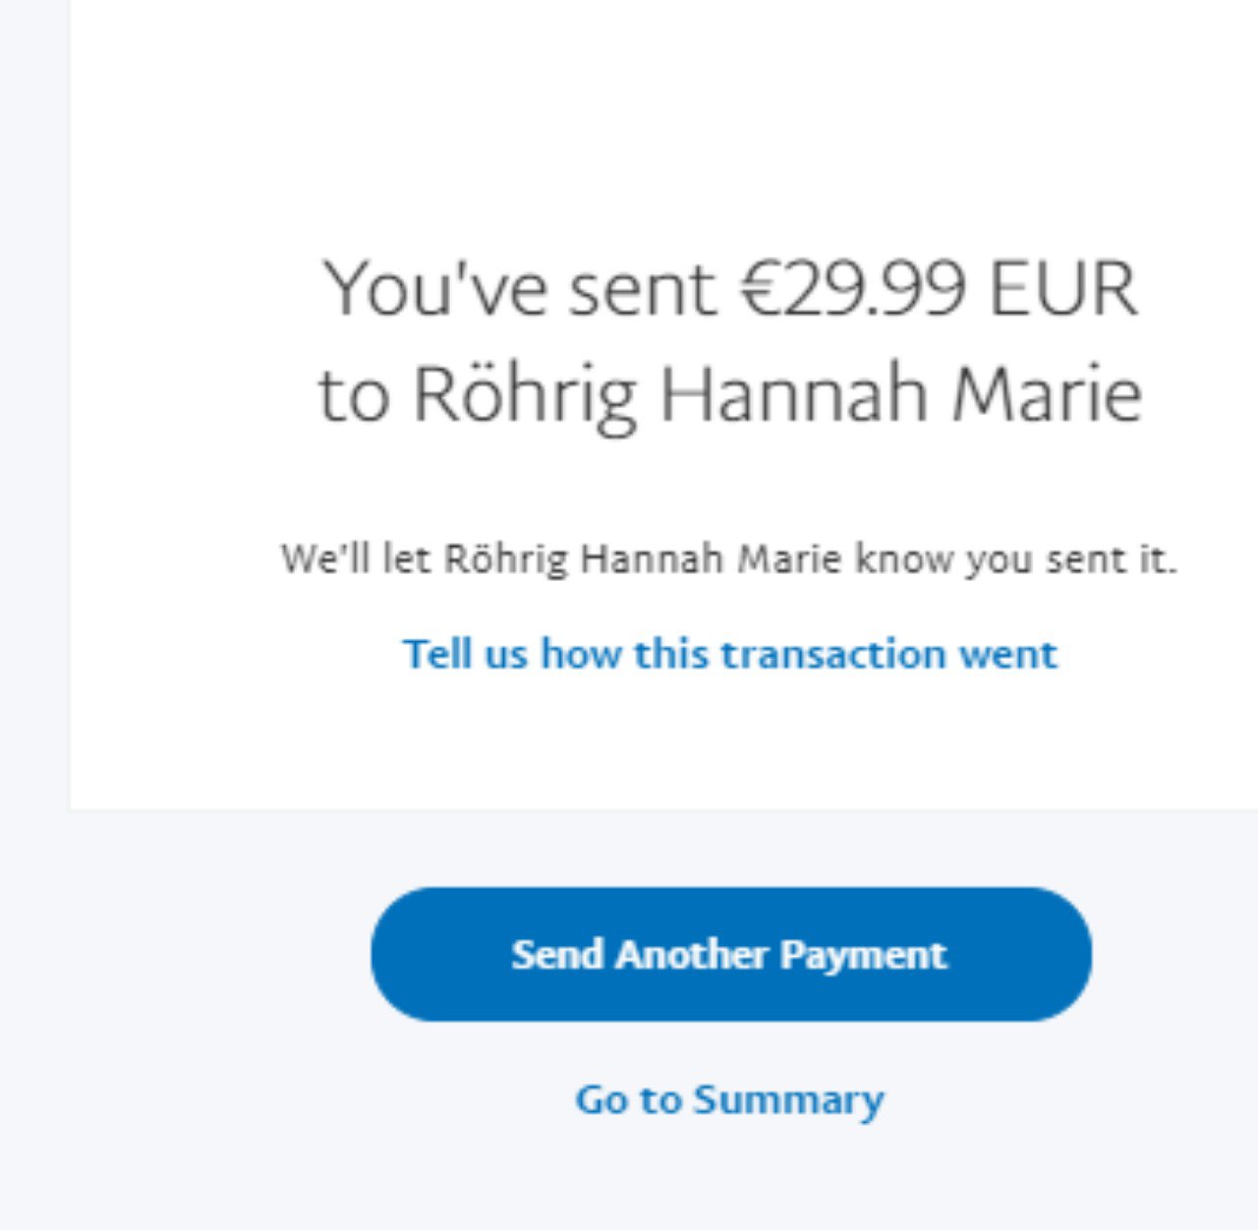Viewport: 1258px width, 1230px height.
Task: Click know you sent it text
Action: click(1015, 559)
